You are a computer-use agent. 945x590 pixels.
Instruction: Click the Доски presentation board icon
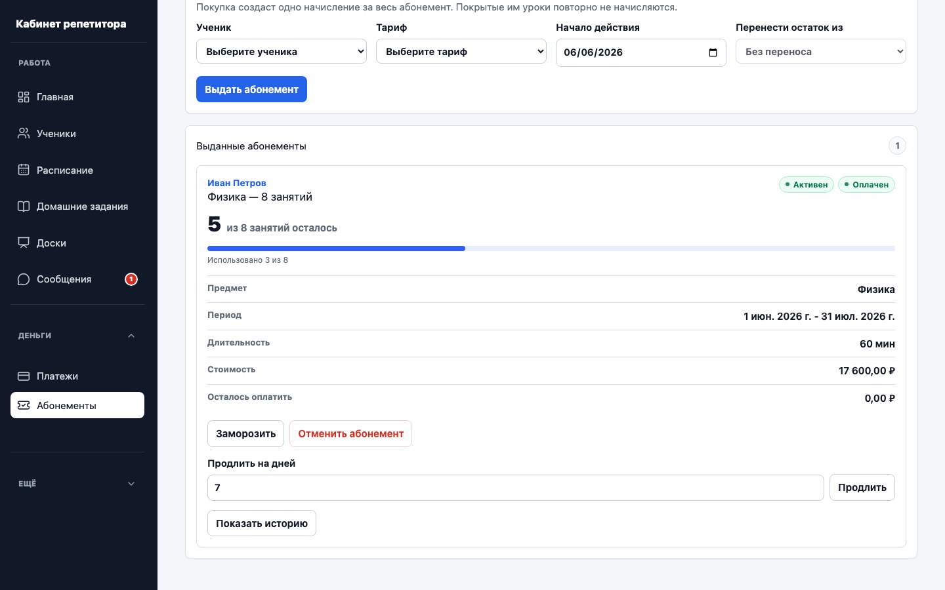pos(24,243)
